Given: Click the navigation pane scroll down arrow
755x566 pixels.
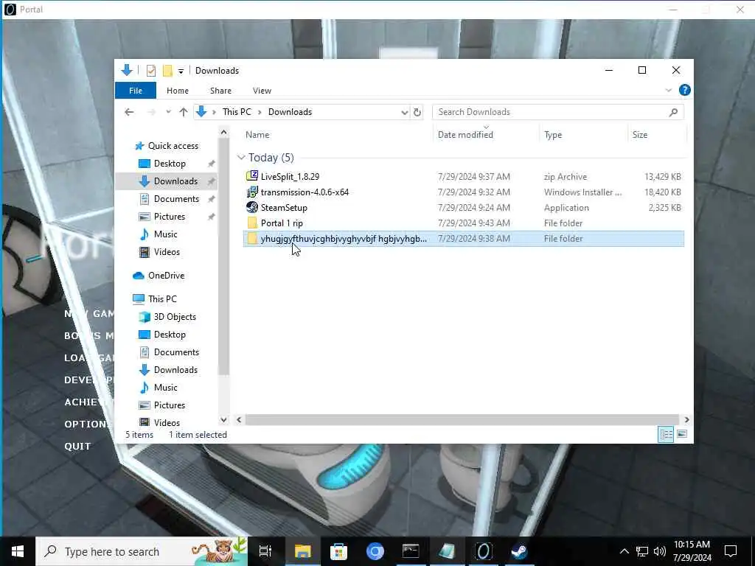Looking at the screenshot, I should click(x=223, y=419).
